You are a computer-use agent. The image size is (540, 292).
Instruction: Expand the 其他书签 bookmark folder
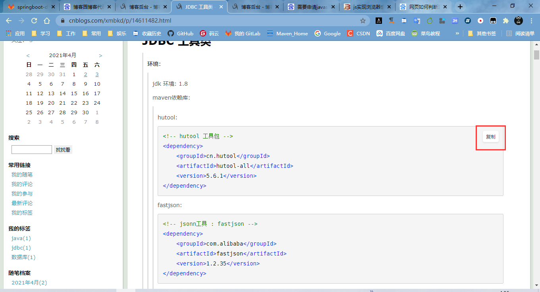pos(482,34)
